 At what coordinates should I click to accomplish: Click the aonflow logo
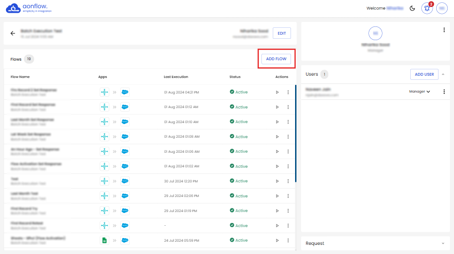[29, 8]
